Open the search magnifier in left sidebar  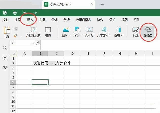point(5,48)
